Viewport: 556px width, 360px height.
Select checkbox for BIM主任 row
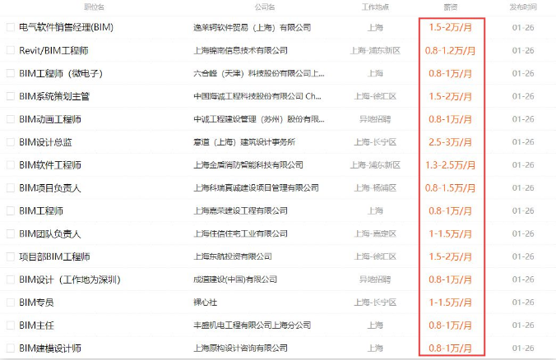pos(11,325)
